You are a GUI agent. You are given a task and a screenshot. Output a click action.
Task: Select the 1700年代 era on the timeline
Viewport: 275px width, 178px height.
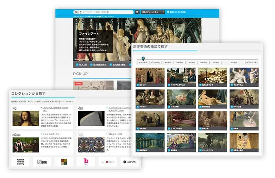pos(215,62)
